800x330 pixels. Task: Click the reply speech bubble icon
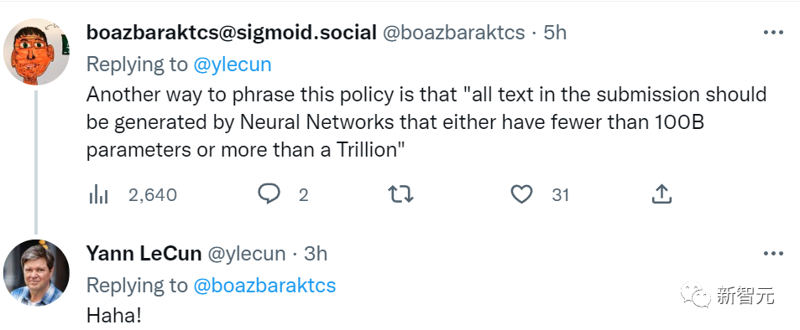point(269,194)
